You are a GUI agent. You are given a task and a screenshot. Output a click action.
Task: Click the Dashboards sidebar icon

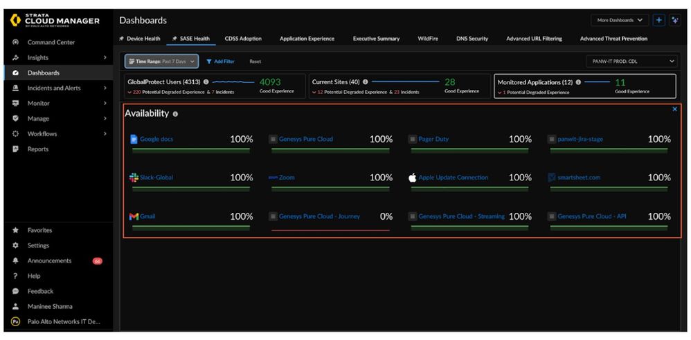pyautogui.click(x=15, y=73)
